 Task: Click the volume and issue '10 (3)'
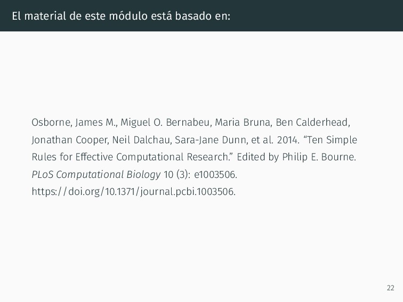(176, 175)
